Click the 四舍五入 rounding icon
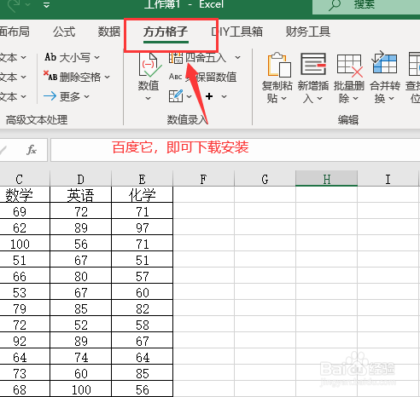 [176, 58]
